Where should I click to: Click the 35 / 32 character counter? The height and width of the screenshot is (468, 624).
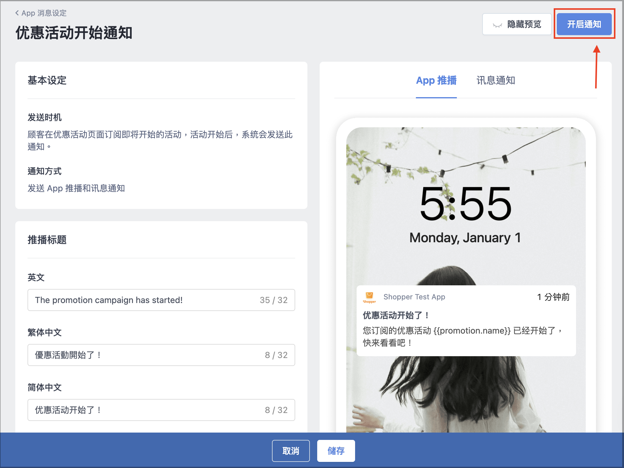point(273,300)
